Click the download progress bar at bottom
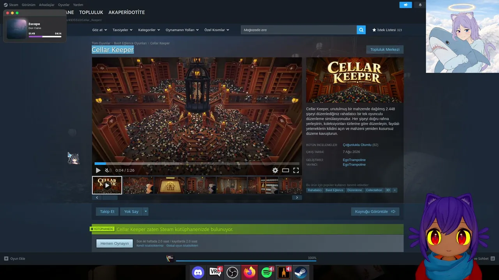 pos(246,261)
